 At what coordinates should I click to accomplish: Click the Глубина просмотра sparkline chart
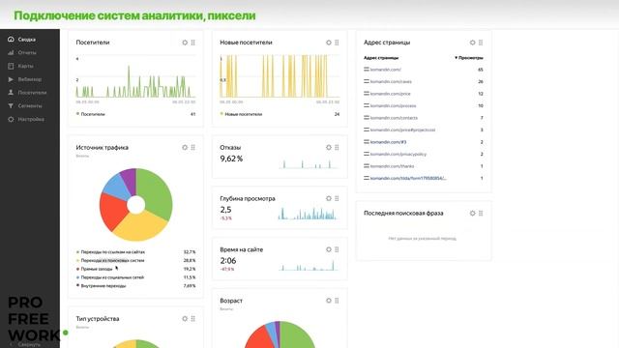[308, 214]
